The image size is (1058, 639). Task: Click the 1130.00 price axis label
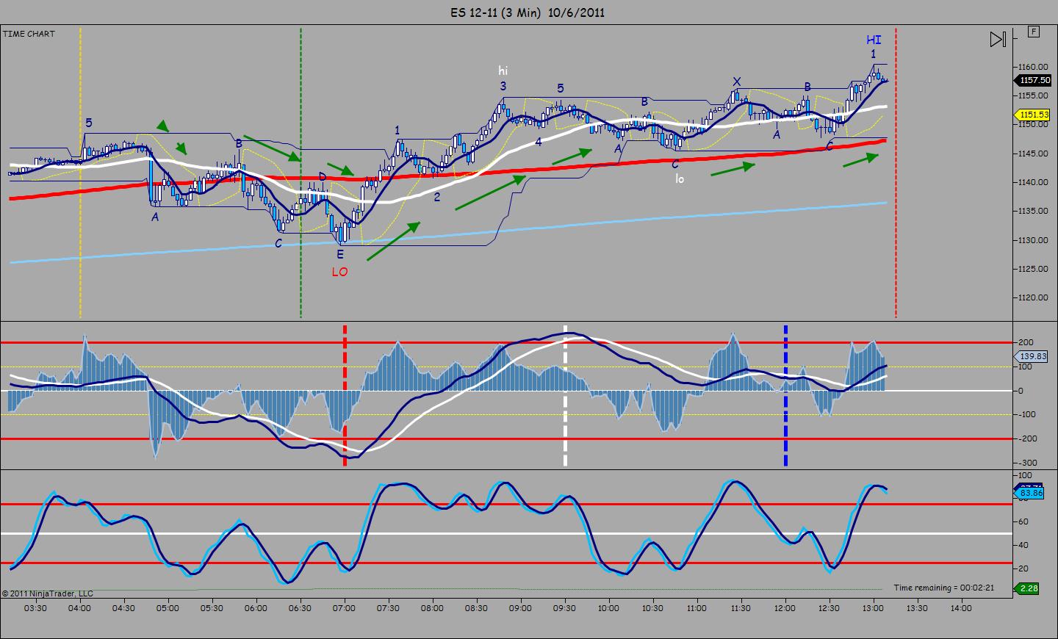[x=1032, y=240]
